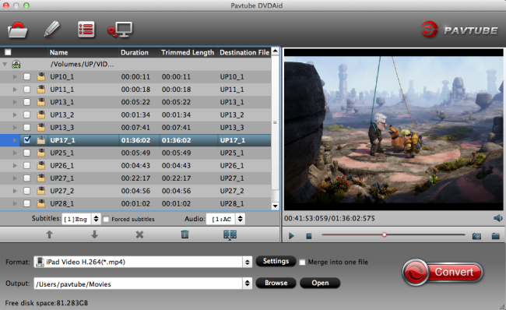
Task: Click the split video icon
Action: tap(230, 234)
